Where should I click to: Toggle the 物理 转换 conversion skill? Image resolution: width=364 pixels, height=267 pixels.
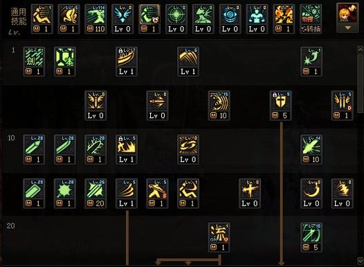click(x=311, y=19)
